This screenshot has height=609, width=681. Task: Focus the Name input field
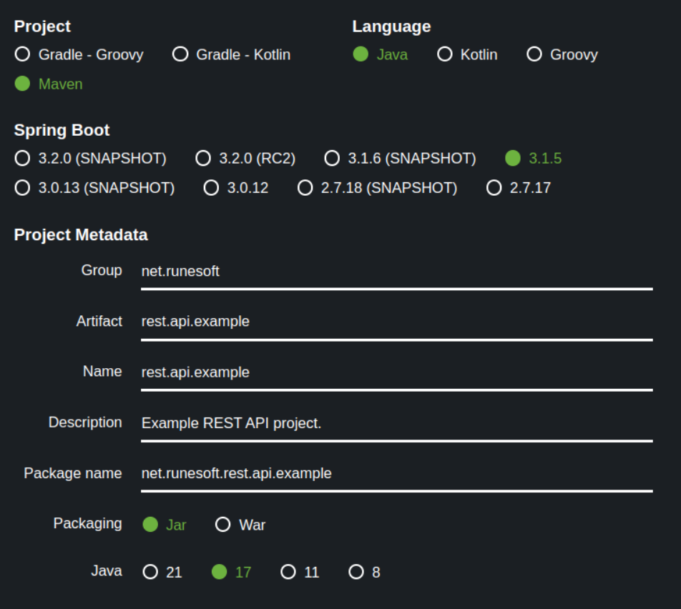point(396,372)
